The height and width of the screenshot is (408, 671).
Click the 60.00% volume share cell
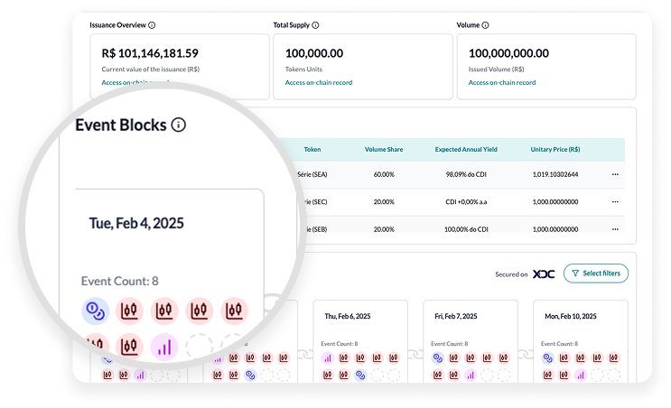pos(384,174)
